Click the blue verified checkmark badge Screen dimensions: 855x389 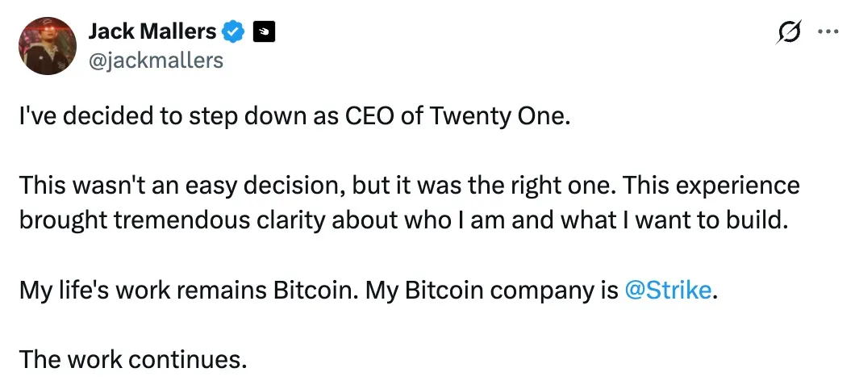point(235,33)
